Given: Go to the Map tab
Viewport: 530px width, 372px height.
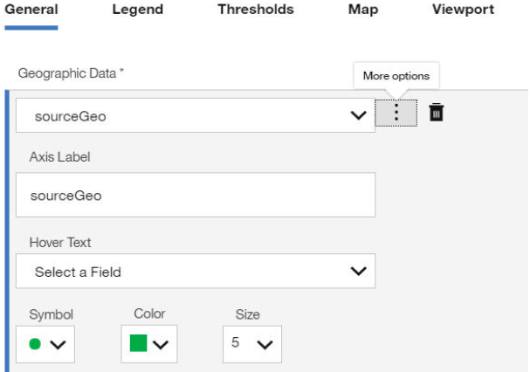Looking at the screenshot, I should tap(362, 10).
